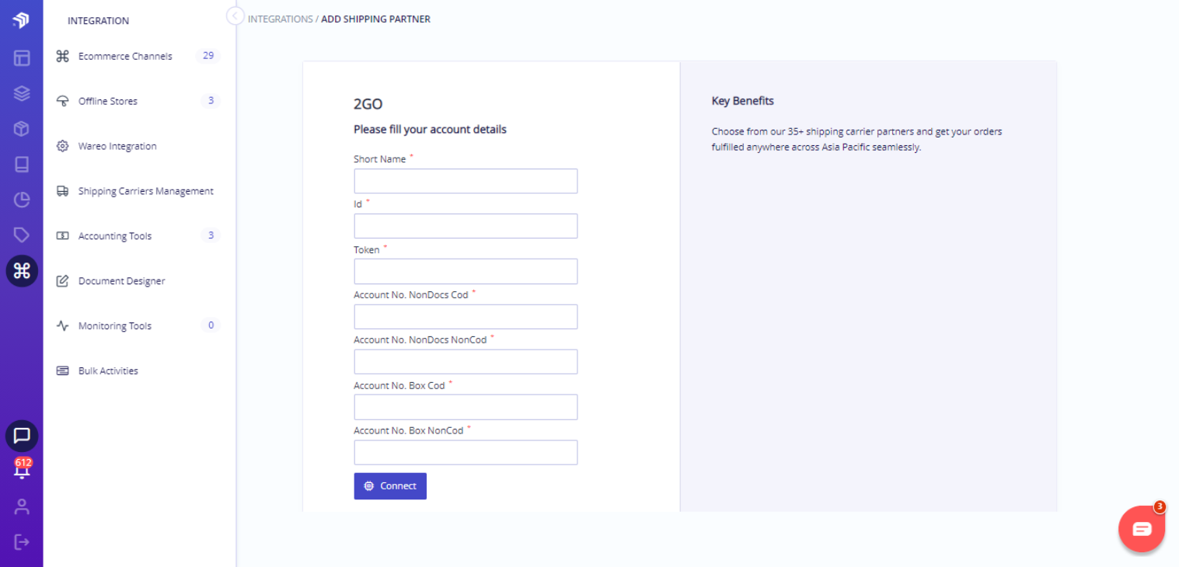This screenshot has height=567, width=1179.
Task: Focus the Short Name input field
Action: (x=466, y=181)
